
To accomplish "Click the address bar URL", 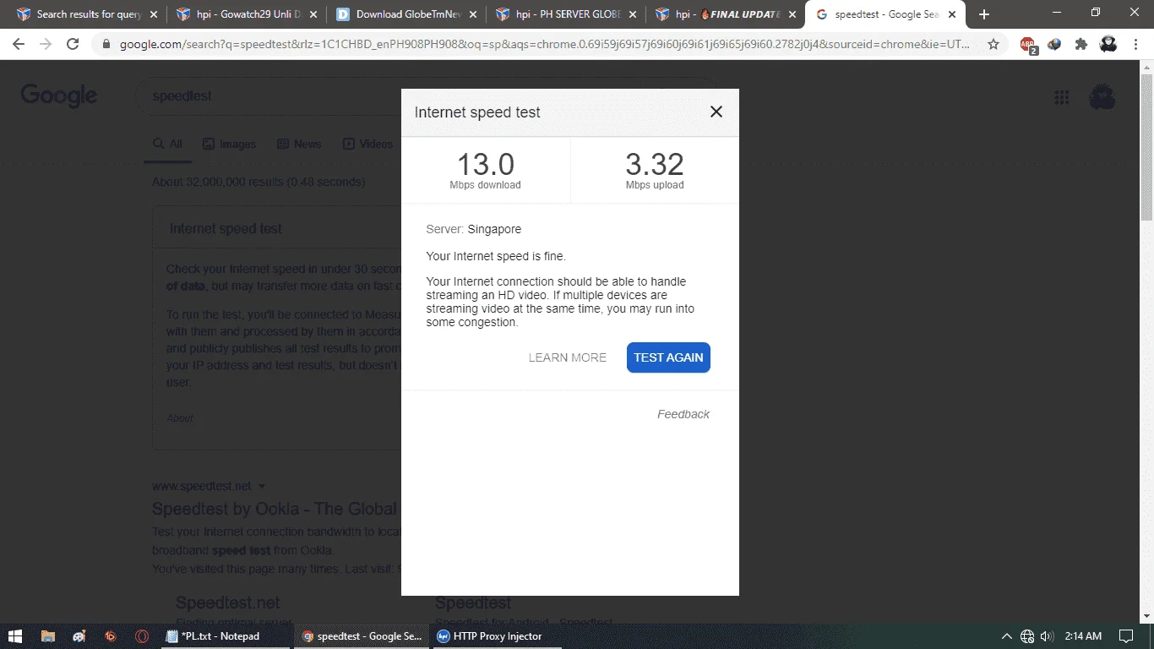I will (x=544, y=44).
